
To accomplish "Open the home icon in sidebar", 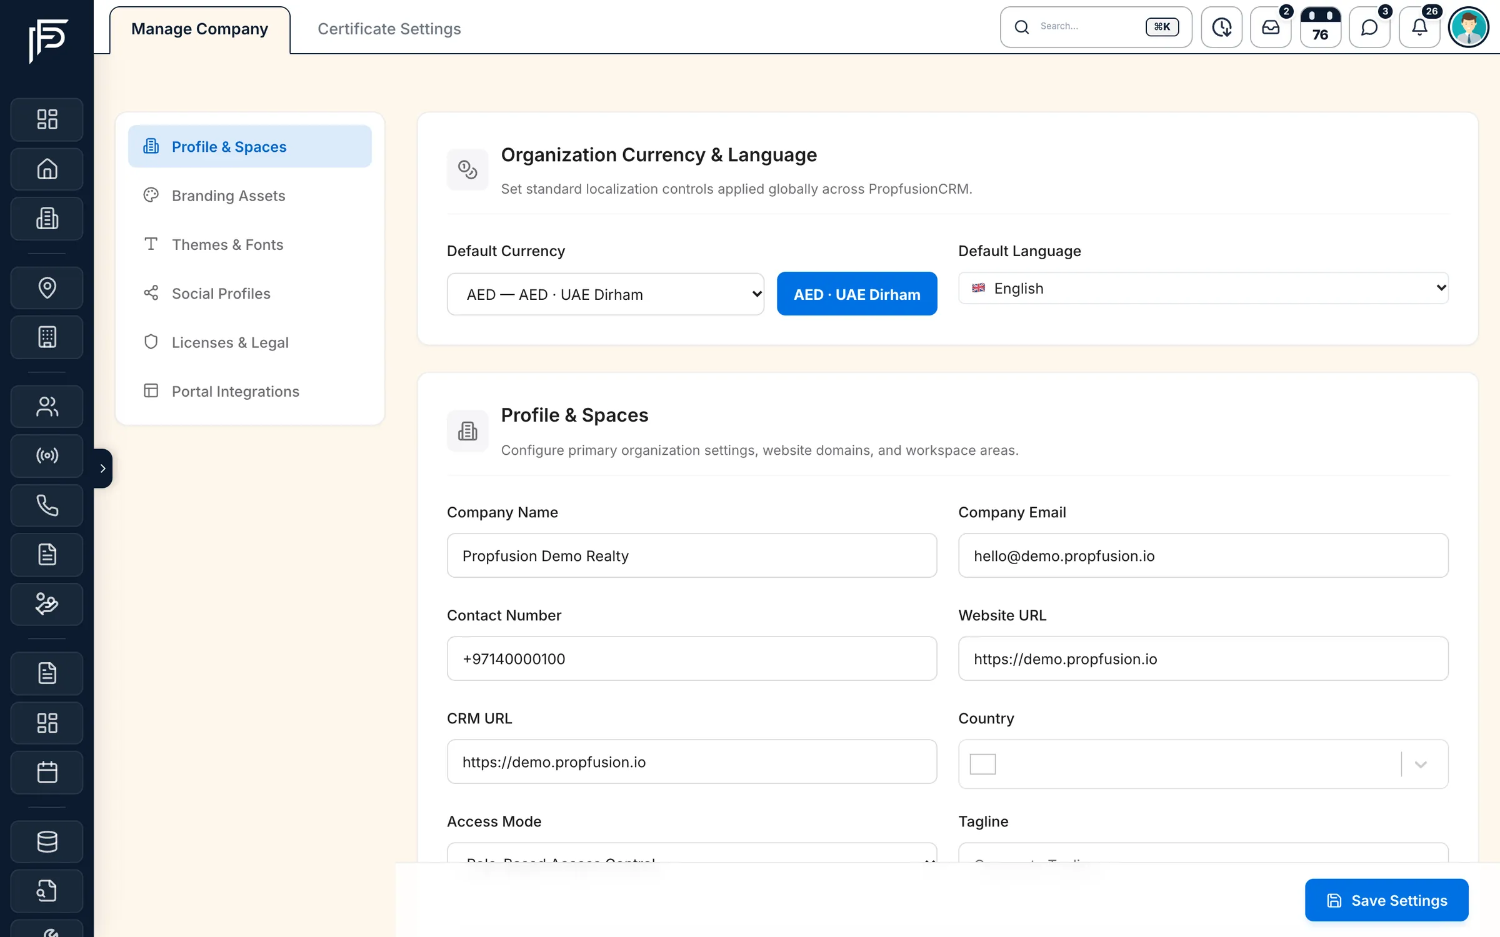I will coord(47,169).
